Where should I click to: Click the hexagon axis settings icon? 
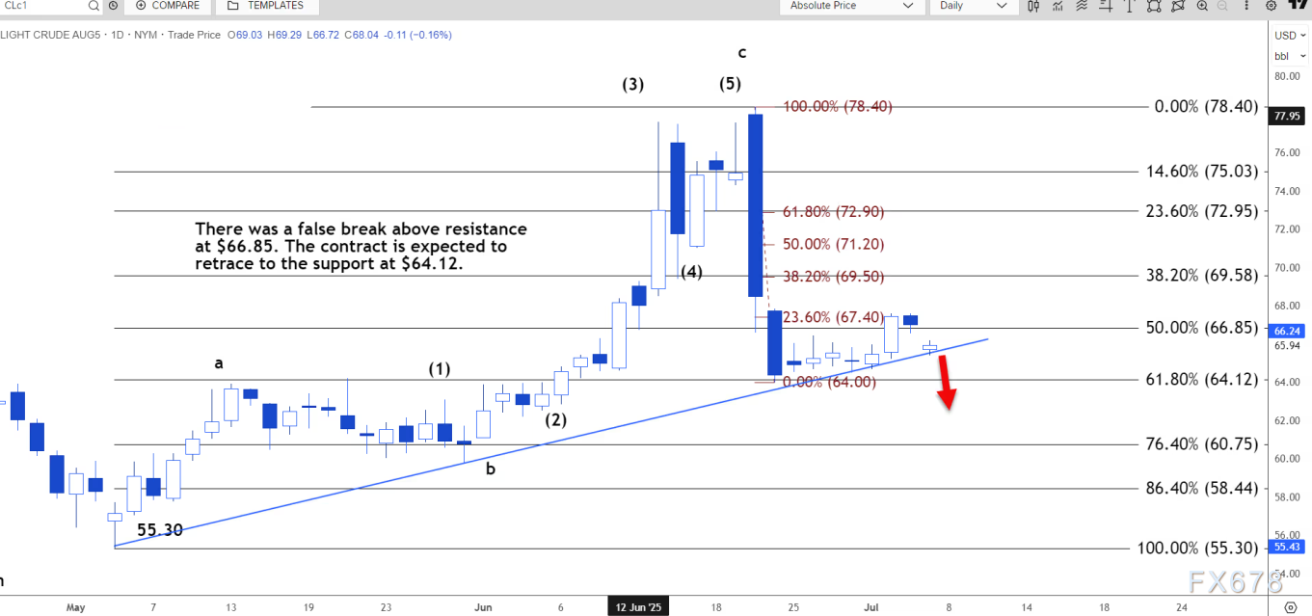point(1291,607)
